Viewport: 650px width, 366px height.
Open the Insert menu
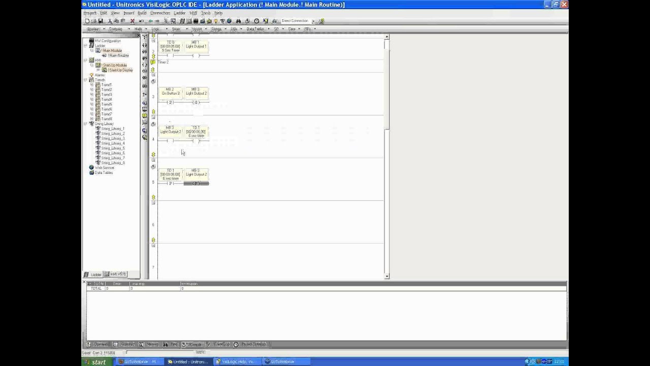point(129,13)
